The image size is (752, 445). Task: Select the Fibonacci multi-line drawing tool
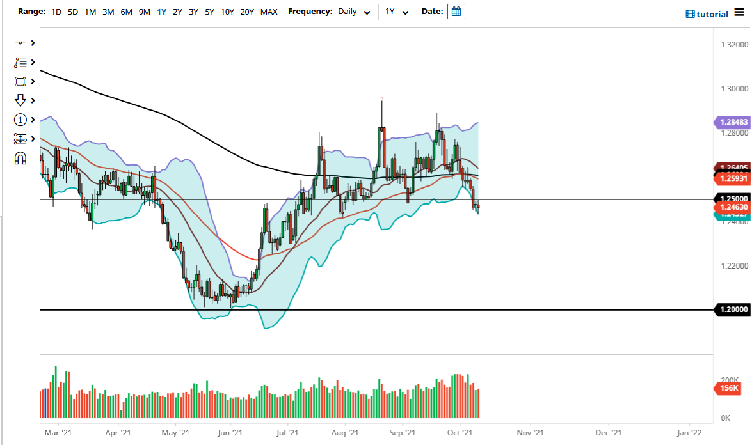pos(19,62)
